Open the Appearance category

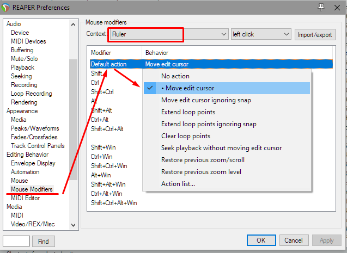(x=22, y=111)
